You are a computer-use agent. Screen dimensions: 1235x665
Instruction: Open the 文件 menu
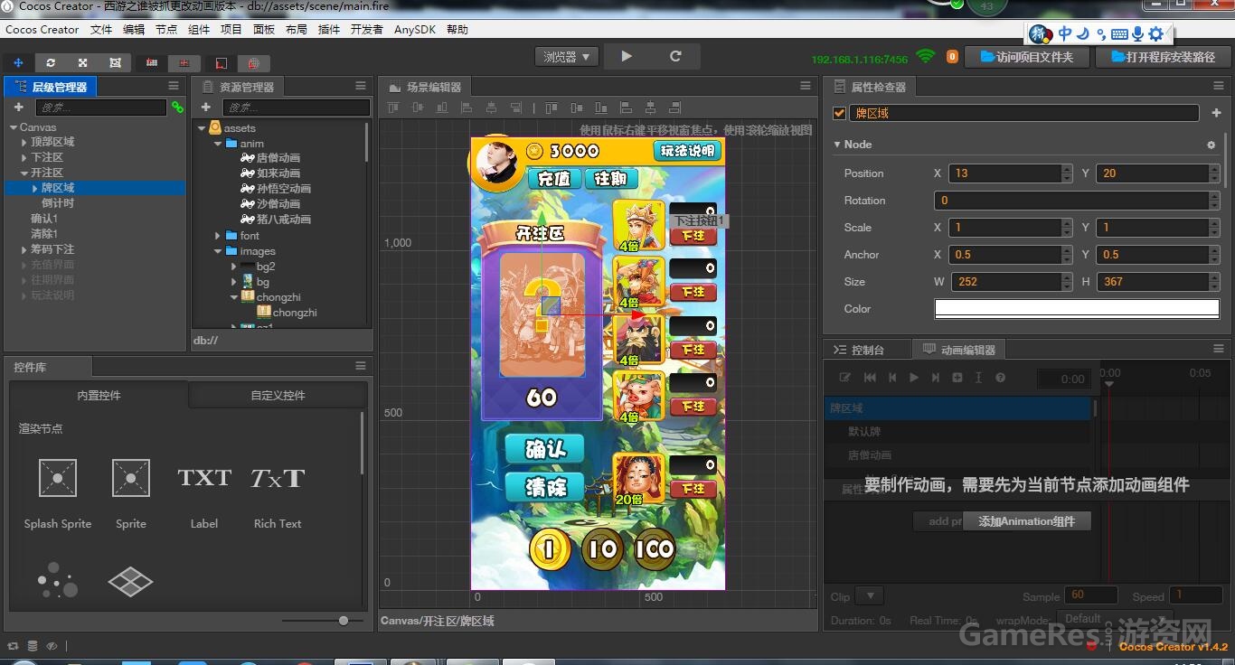click(x=101, y=29)
